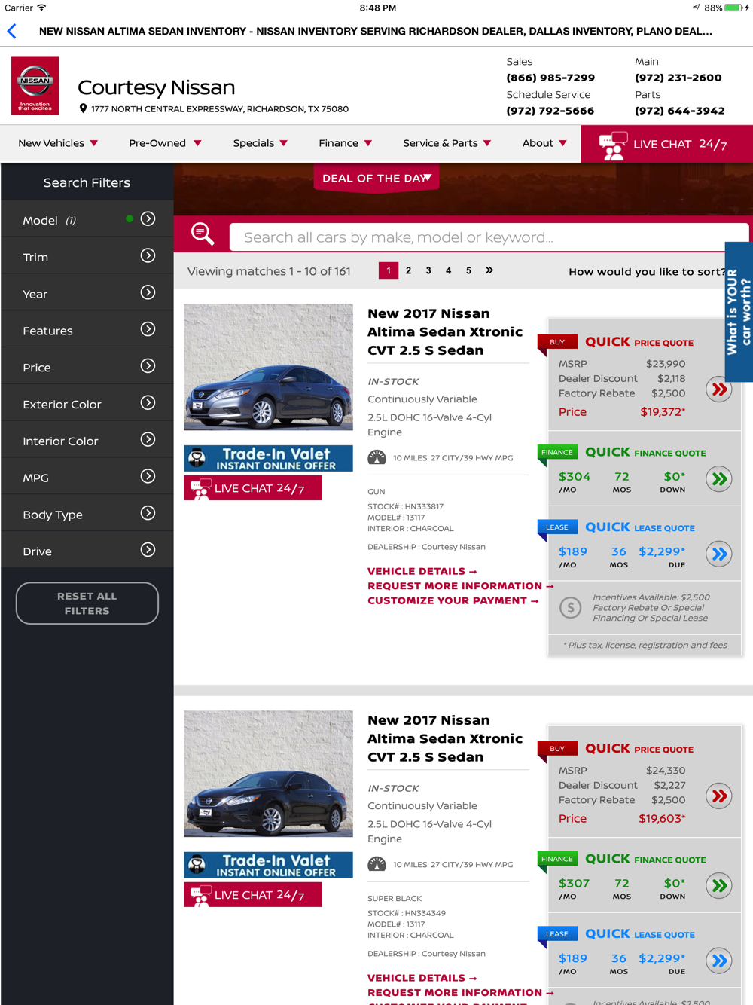Click the green arrow for the $307/mo finance quote
Image resolution: width=753 pixels, height=1005 pixels.
(719, 885)
